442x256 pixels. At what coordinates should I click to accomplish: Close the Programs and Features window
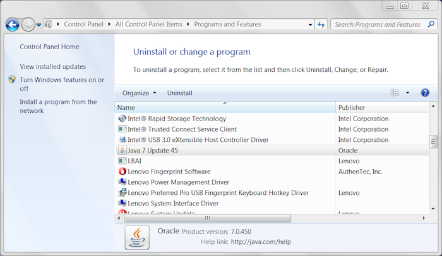click(x=426, y=6)
